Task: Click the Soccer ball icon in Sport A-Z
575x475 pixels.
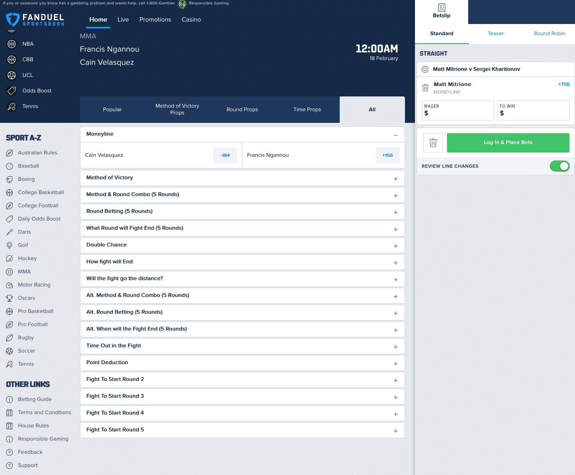Action: tap(10, 351)
